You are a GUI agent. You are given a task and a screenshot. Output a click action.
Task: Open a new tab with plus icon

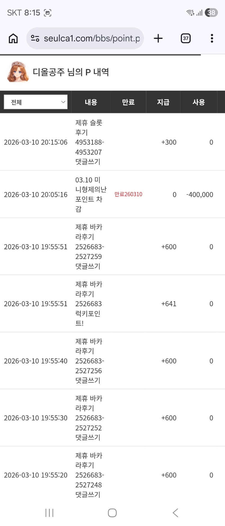pyautogui.click(x=158, y=38)
